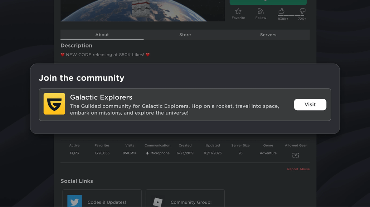Click the 838K+ likes count
Screen dimensions: 370x207
coord(283,19)
